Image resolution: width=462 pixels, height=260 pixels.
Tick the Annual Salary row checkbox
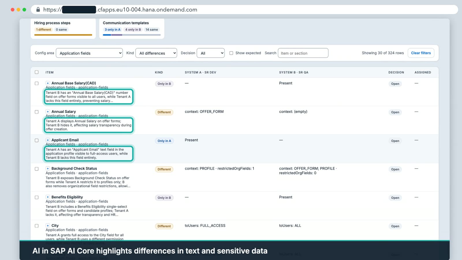pos(37,112)
